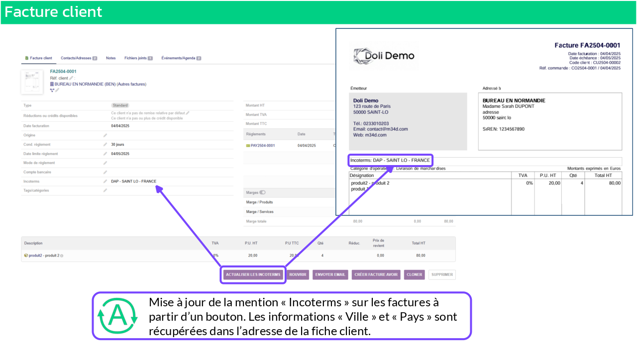Click the Facture FA2504-0001 title in the PDF
The width and height of the screenshot is (637, 358).
click(x=588, y=45)
